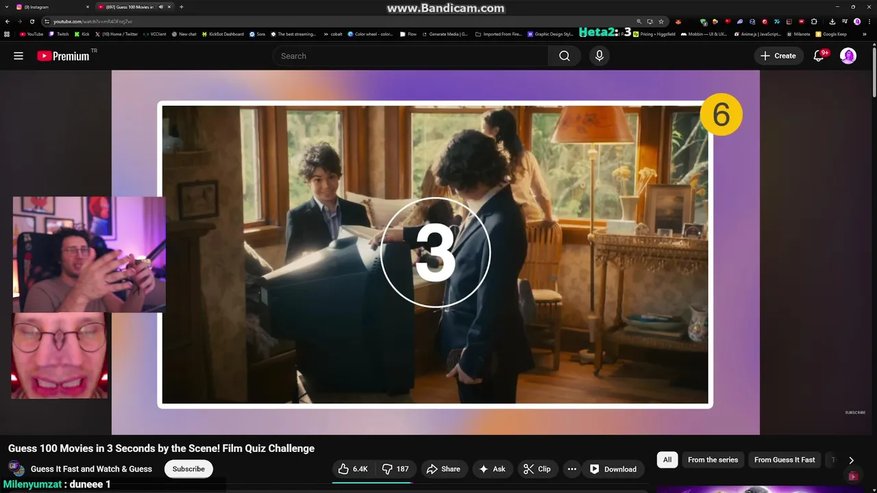
Task: Close the Instagram tab
Action: 88,7
